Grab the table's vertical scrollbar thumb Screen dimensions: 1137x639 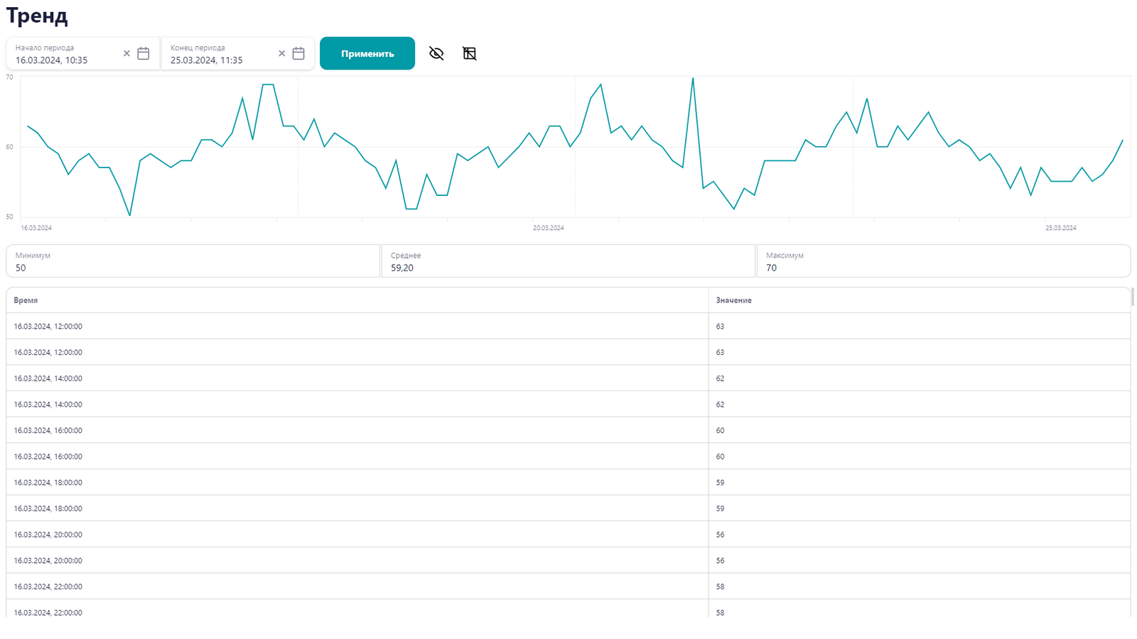1133,297
